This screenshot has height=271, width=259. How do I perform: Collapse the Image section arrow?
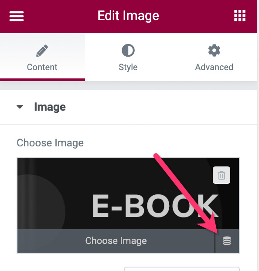20,107
